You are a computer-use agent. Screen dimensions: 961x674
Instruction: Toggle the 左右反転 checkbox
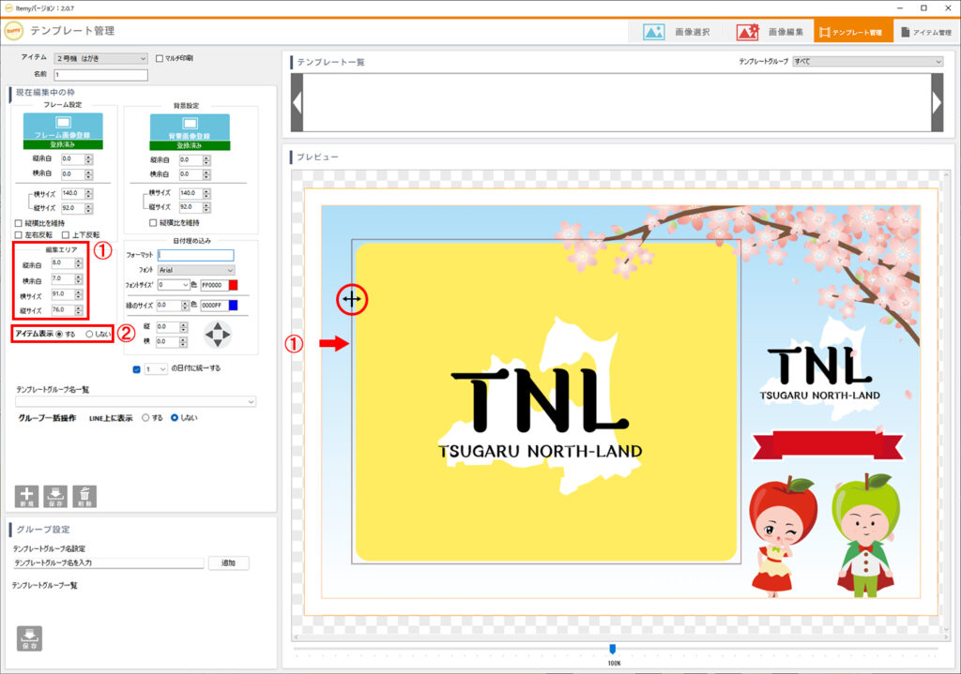click(x=19, y=234)
